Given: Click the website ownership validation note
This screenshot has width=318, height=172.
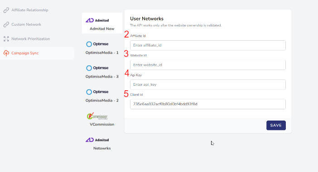Looking at the screenshot, I should coord(176,25).
